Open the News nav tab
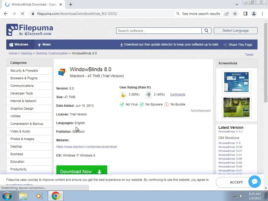 pyautogui.click(x=44, y=44)
